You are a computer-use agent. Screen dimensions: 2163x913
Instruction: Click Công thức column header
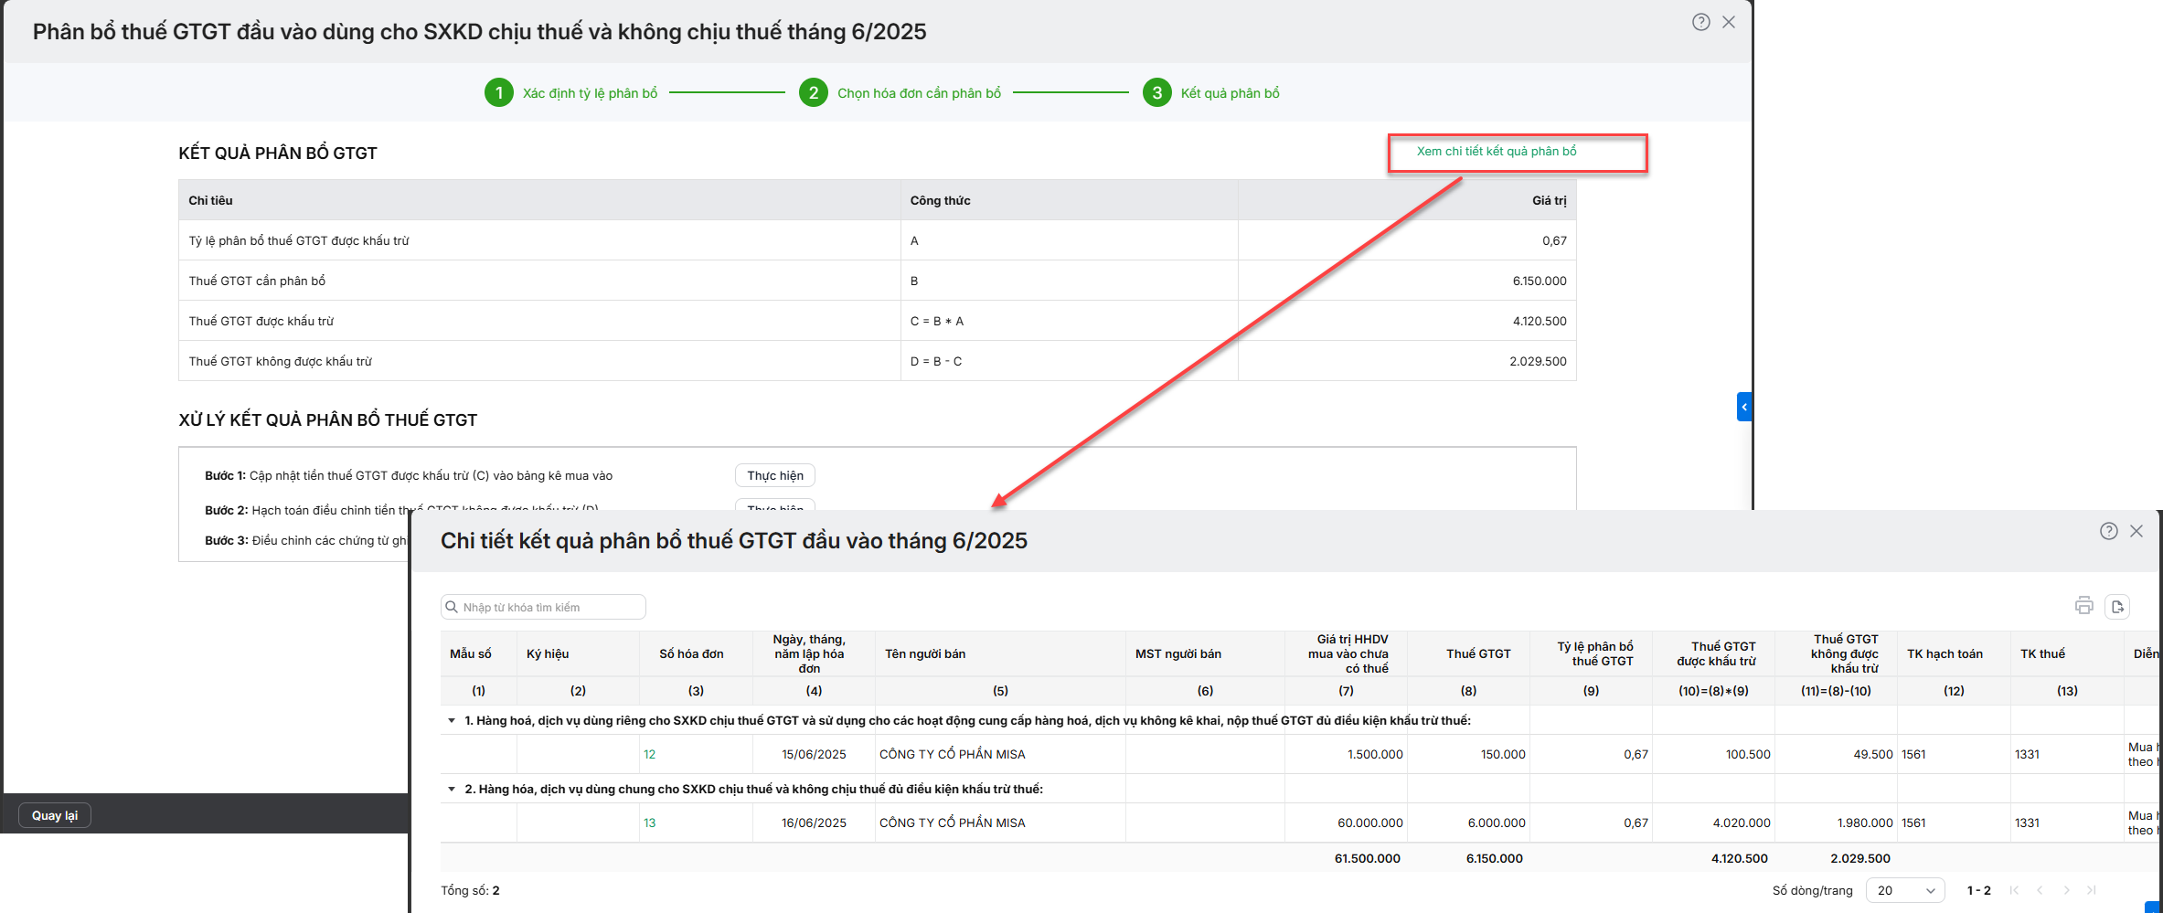tap(1070, 200)
